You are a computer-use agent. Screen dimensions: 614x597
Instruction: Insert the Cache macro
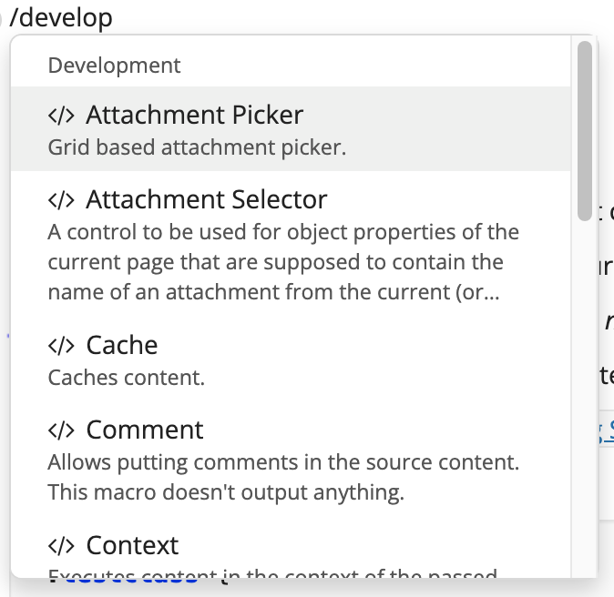click(291, 359)
